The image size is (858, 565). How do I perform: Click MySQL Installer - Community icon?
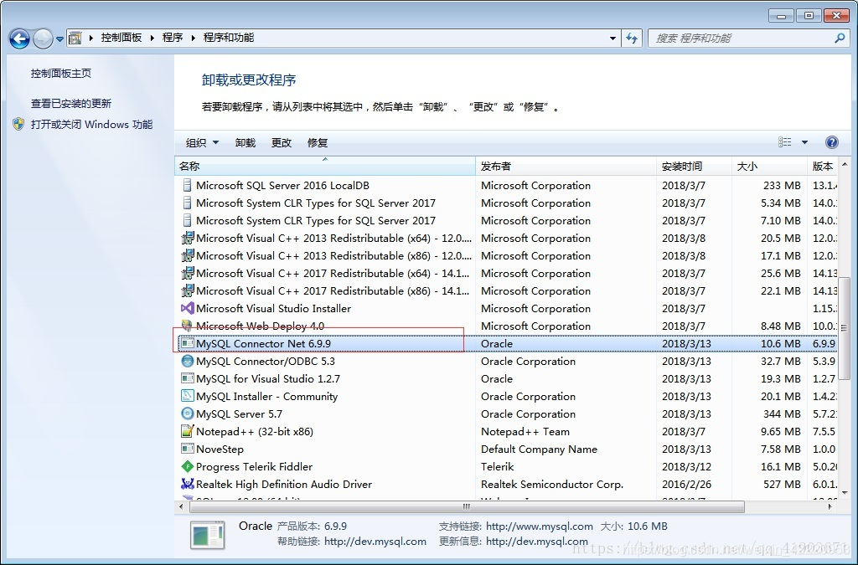point(187,396)
